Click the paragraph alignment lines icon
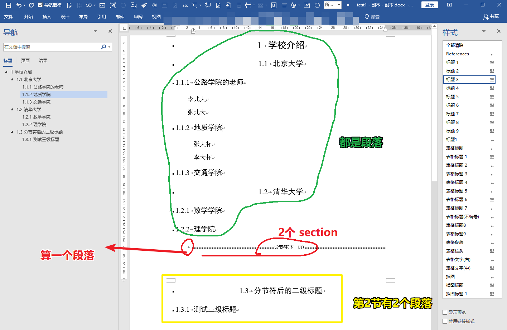The image size is (507, 330). [x=284, y=5]
